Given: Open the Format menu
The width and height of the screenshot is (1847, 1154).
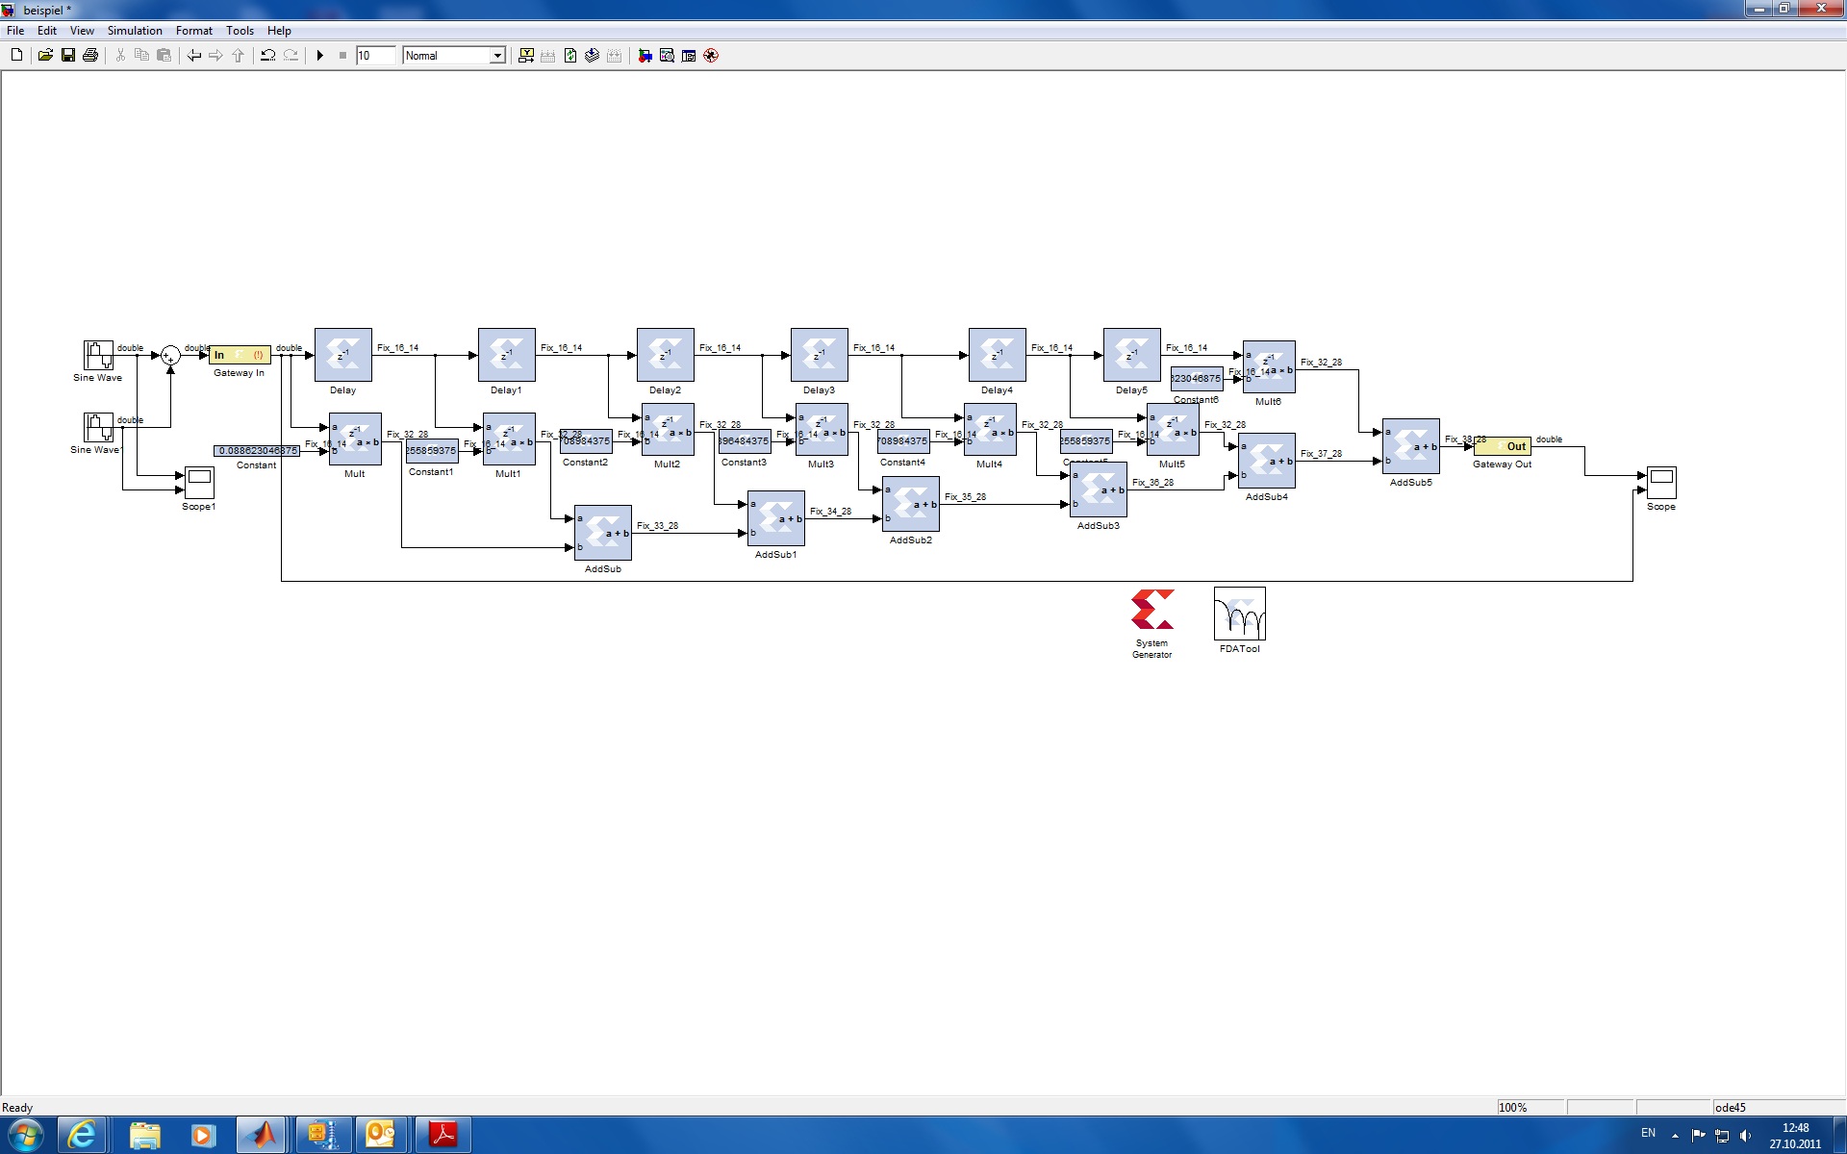Looking at the screenshot, I should point(193,31).
